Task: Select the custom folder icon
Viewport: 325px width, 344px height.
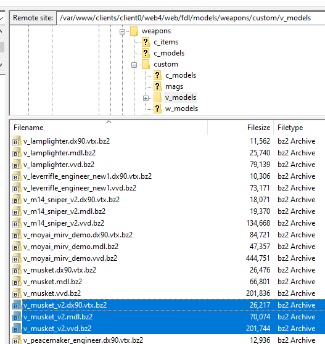Action: [x=146, y=64]
